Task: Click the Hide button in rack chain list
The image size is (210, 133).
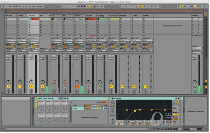Action: (x=104, y=102)
